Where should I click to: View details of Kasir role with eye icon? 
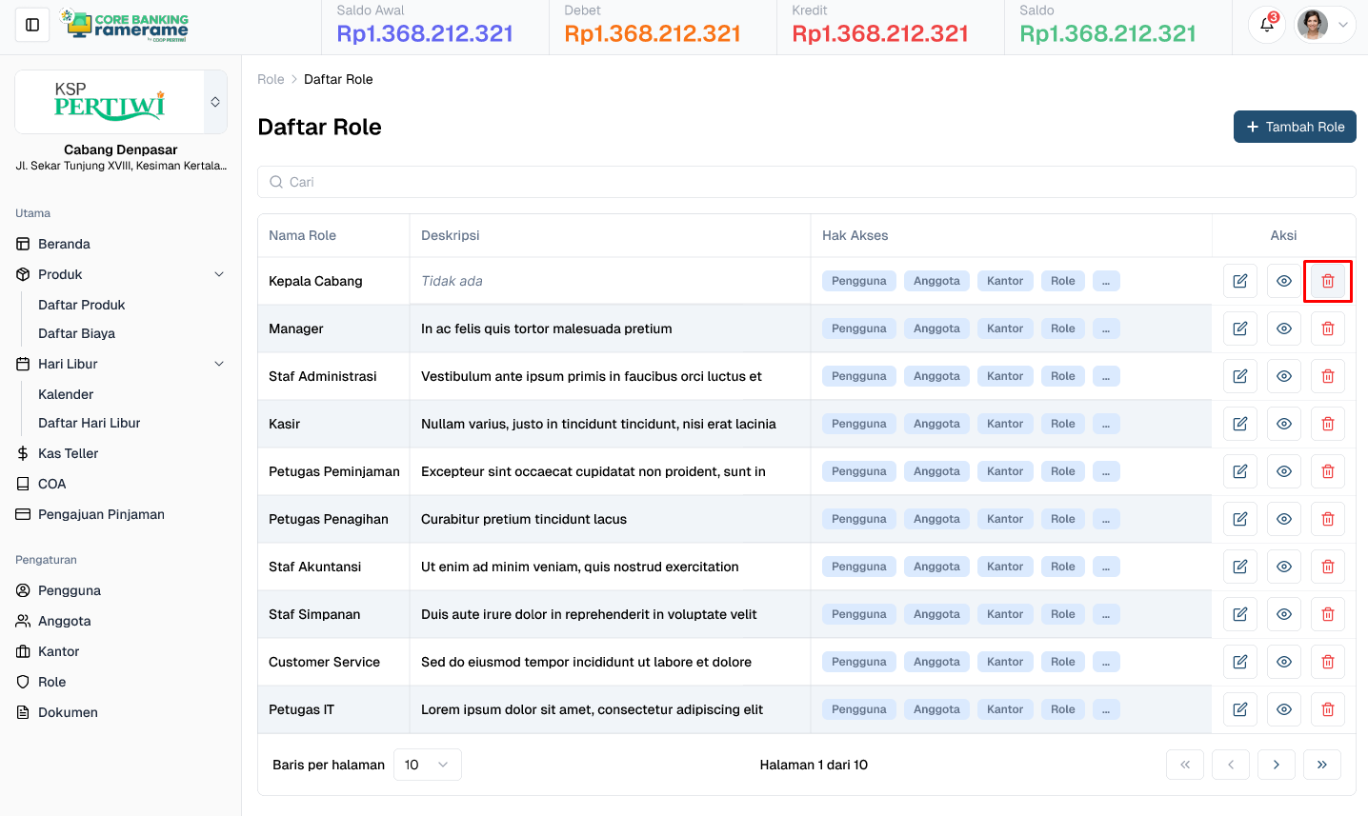point(1283,423)
